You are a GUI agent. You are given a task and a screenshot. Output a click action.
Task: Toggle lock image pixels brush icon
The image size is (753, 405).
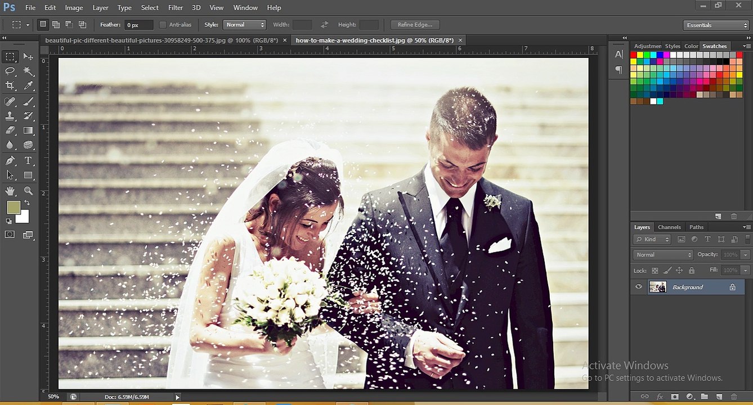pos(667,271)
